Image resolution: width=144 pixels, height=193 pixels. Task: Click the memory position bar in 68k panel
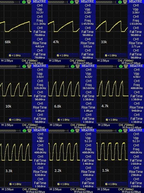pyautogui.click(x=10, y=2)
